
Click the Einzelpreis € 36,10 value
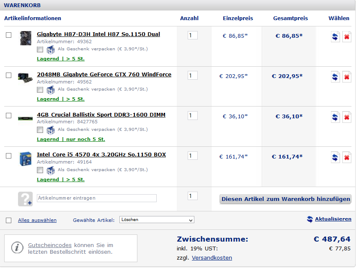click(x=235, y=117)
